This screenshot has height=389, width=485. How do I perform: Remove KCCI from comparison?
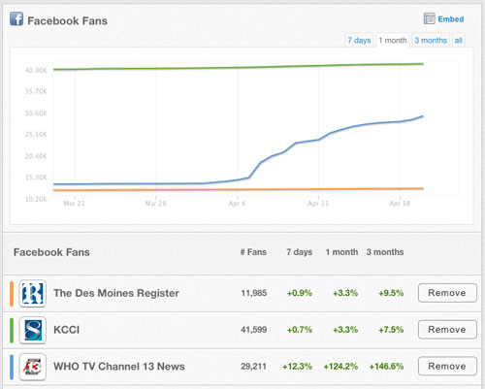click(447, 330)
